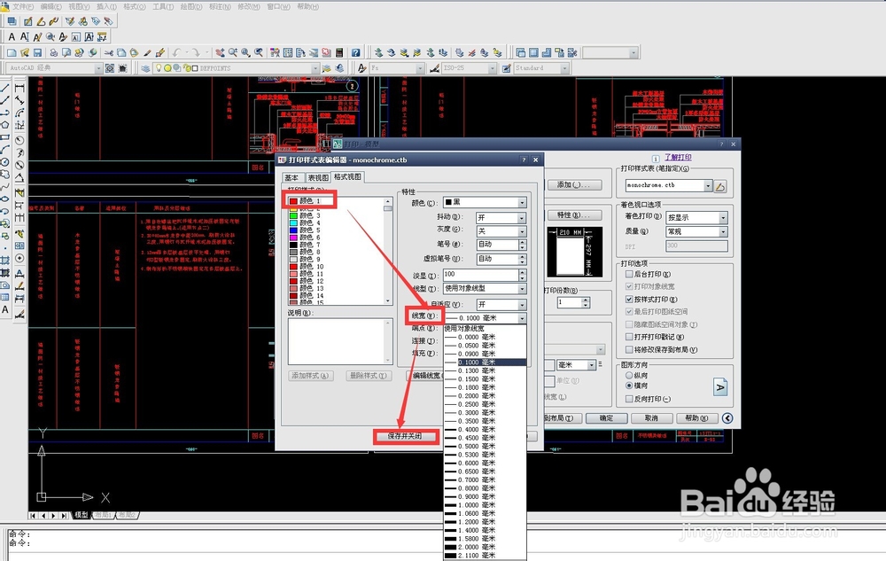Viewport: 886px width, 561px height.
Task: Open AutoCAD 经典 workspace dropdown
Action: click(x=54, y=67)
